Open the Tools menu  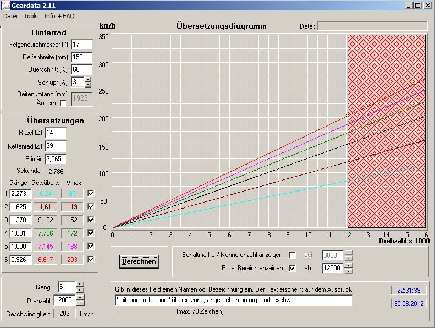pos(31,16)
